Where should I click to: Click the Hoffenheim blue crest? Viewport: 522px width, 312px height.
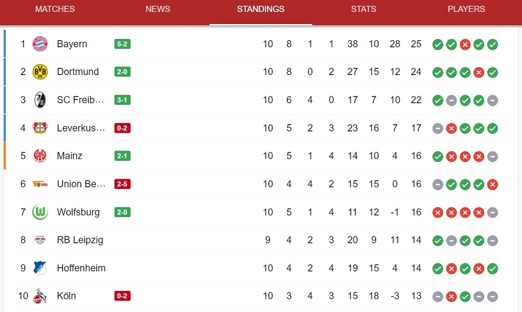(40, 268)
